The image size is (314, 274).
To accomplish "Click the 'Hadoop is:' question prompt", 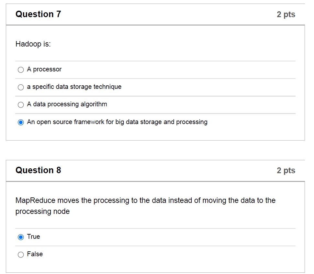I will (33, 44).
